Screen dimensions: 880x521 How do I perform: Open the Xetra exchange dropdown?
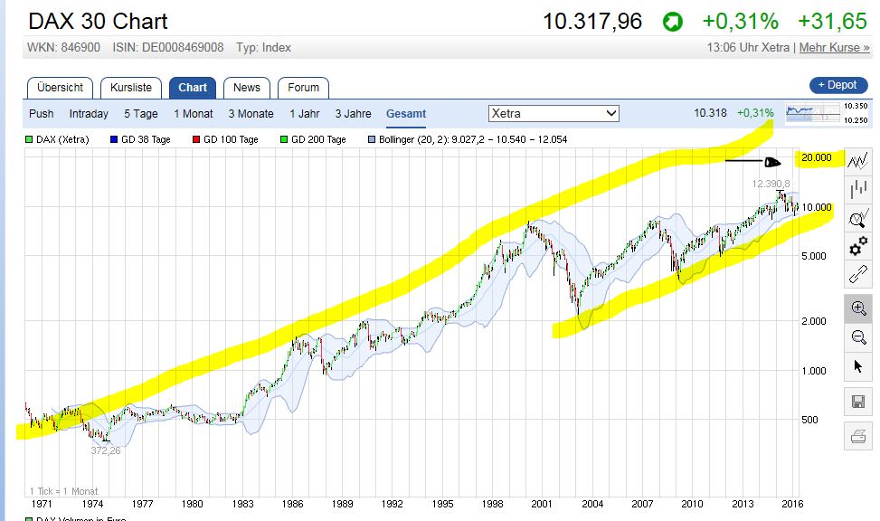click(x=554, y=113)
